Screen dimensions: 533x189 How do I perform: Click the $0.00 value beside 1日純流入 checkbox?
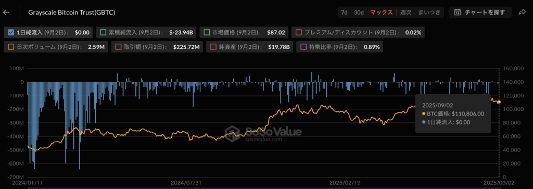(x=82, y=33)
